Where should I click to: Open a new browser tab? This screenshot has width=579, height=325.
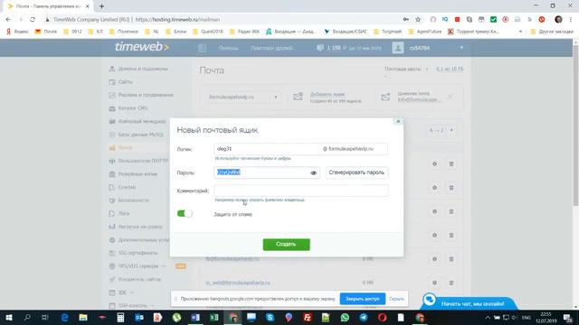tap(101, 6)
